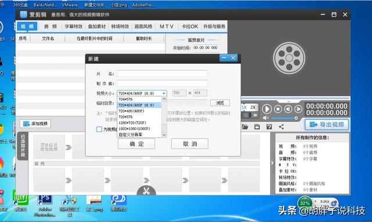Select 720*480 (480P) option
Image resolution: width=372 pixels, height=222 pixels.
[x=139, y=111]
